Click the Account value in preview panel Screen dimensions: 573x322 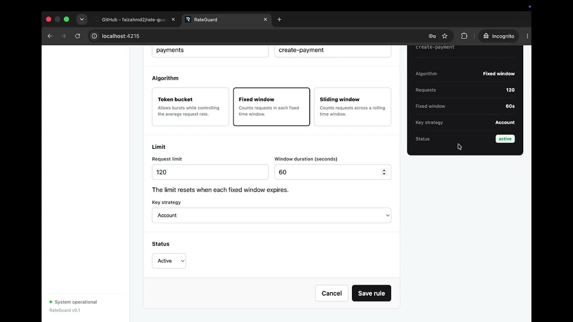point(505,122)
